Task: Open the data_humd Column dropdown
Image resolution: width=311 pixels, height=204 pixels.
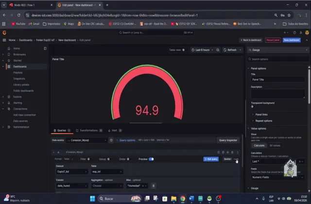Action: 71,186
